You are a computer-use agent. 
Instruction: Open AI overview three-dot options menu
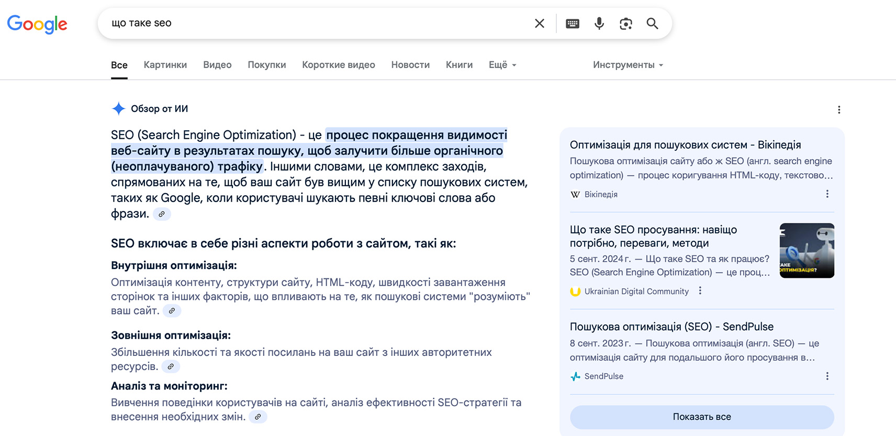(839, 109)
